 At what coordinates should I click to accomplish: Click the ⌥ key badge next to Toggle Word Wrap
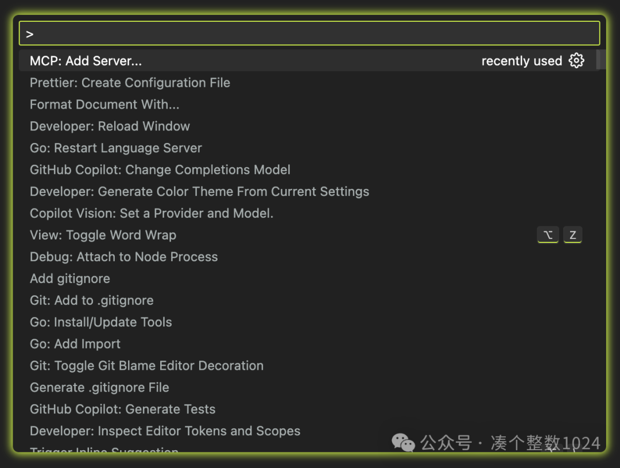(548, 235)
